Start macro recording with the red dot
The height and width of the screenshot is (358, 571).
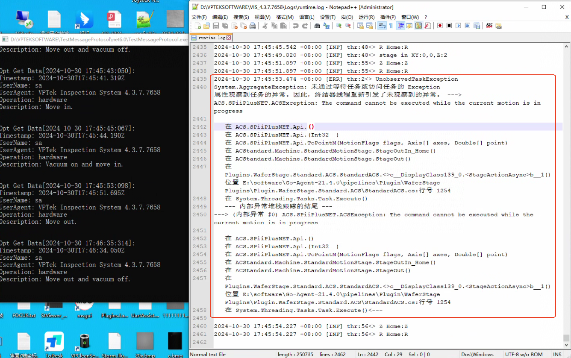pos(440,26)
